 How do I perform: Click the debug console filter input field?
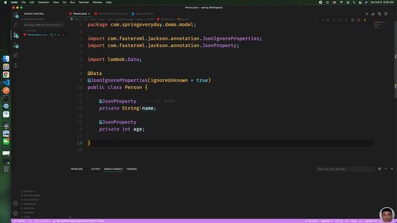(346, 169)
